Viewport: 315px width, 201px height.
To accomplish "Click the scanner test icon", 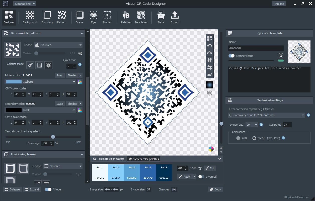I will 281,56.
